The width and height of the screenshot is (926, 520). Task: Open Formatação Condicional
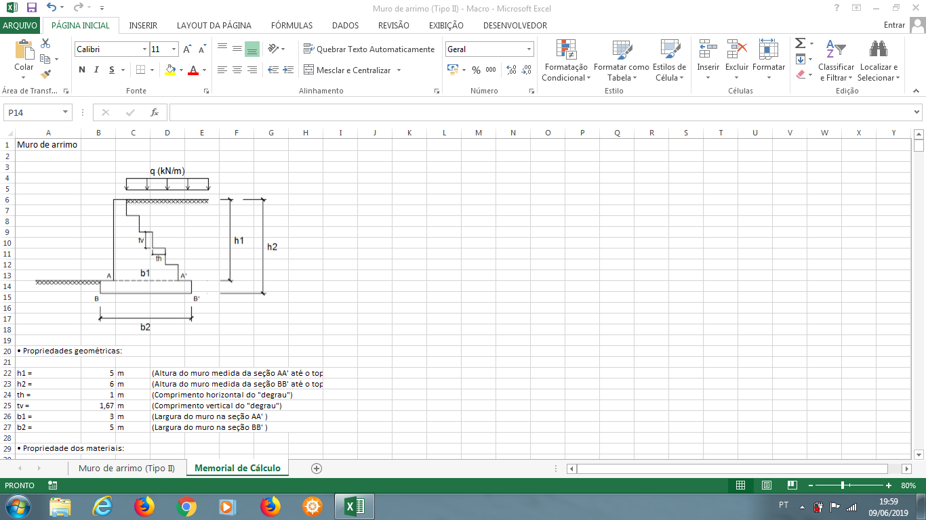pyautogui.click(x=566, y=60)
